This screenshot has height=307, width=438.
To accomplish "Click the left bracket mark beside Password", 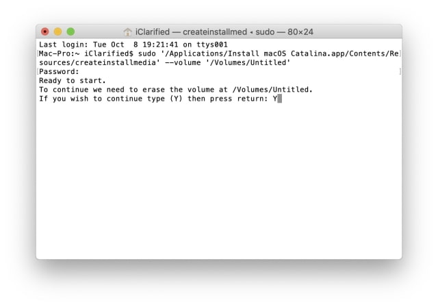I will click(38, 71).
